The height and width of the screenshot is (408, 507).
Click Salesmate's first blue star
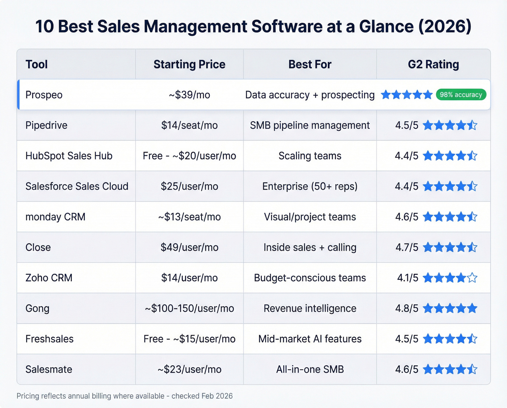point(427,369)
